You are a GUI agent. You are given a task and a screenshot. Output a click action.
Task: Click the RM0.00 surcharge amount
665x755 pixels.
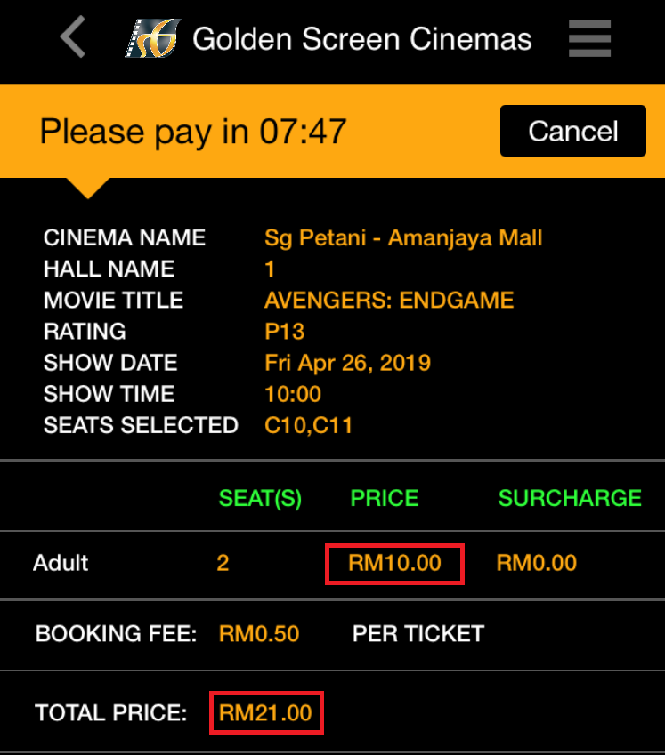[536, 563]
